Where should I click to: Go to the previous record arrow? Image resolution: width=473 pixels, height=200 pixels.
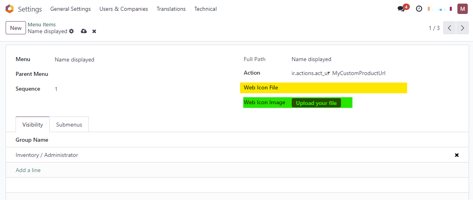[x=449, y=28]
